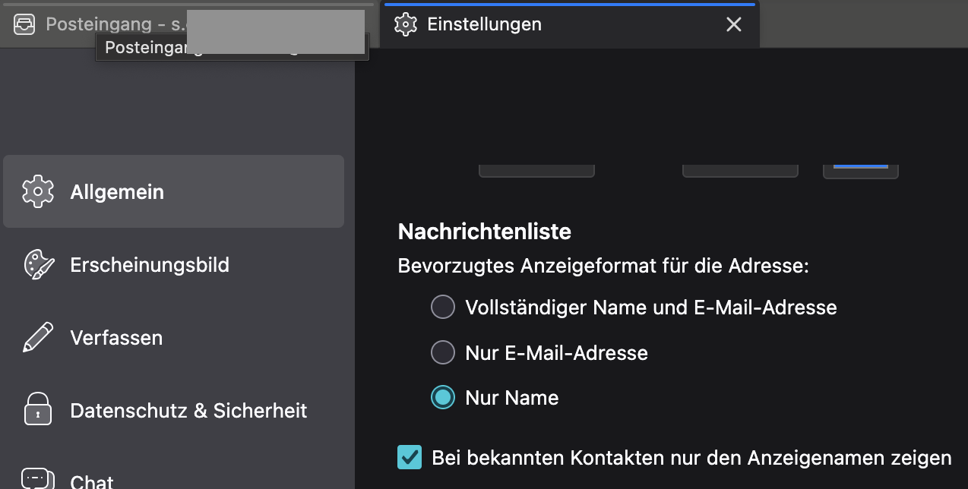Uncheck Bei bekannten Kontakten nur den Anzeigenamen zeigen
968x489 pixels.
click(x=410, y=457)
